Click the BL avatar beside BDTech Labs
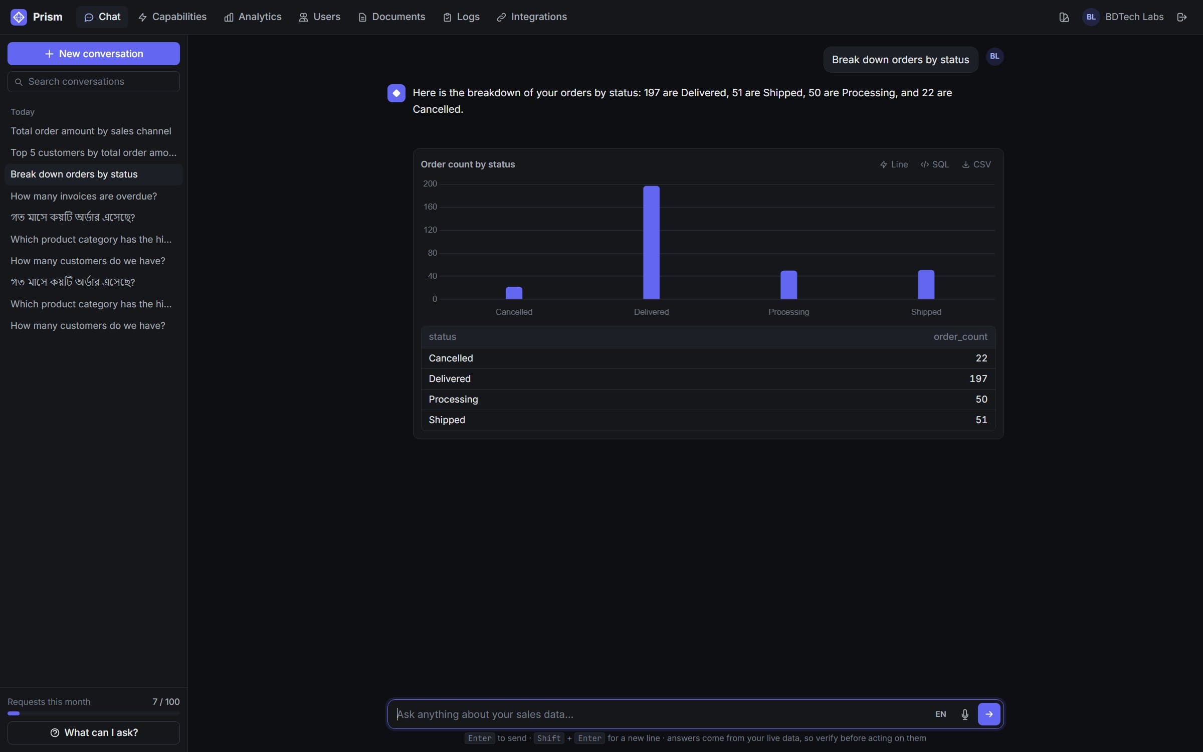This screenshot has height=752, width=1203. (x=1091, y=17)
